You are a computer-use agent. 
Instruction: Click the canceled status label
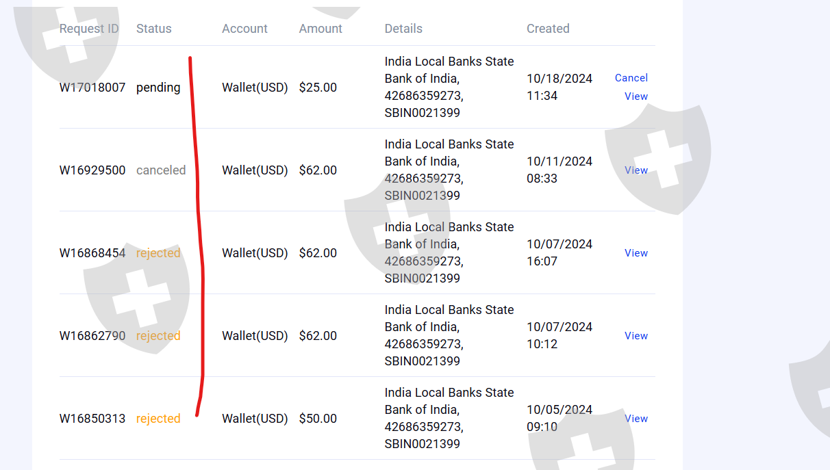161,170
